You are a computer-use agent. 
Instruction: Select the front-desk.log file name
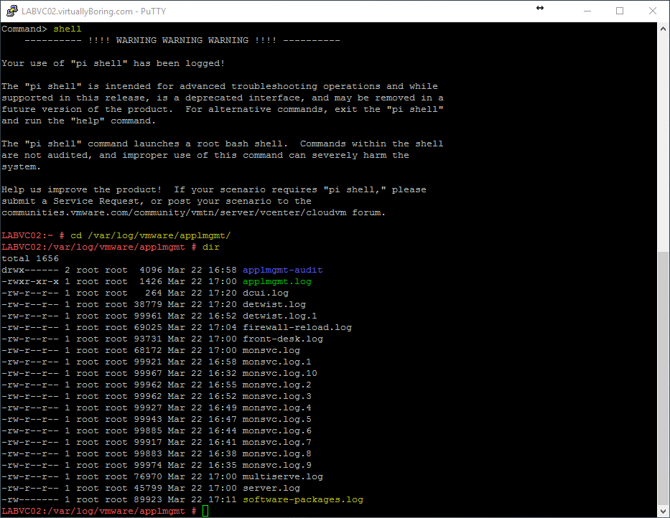pyautogui.click(x=283, y=339)
